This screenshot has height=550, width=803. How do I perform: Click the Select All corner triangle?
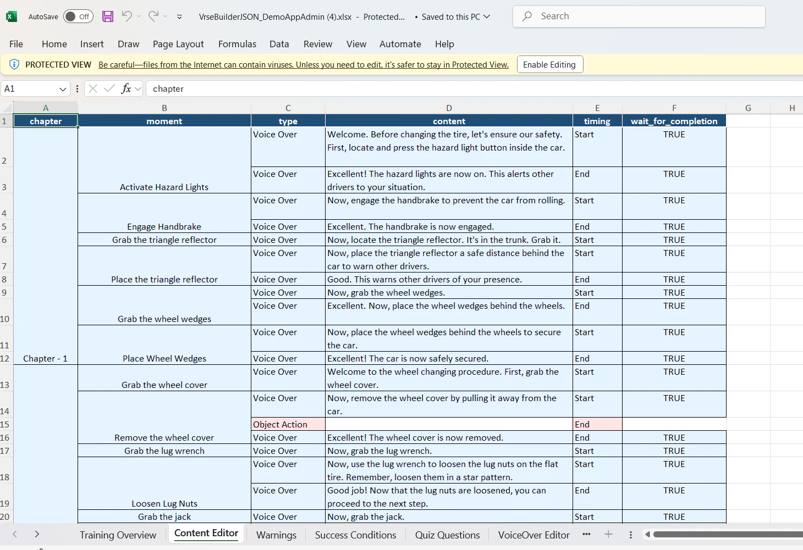7,108
